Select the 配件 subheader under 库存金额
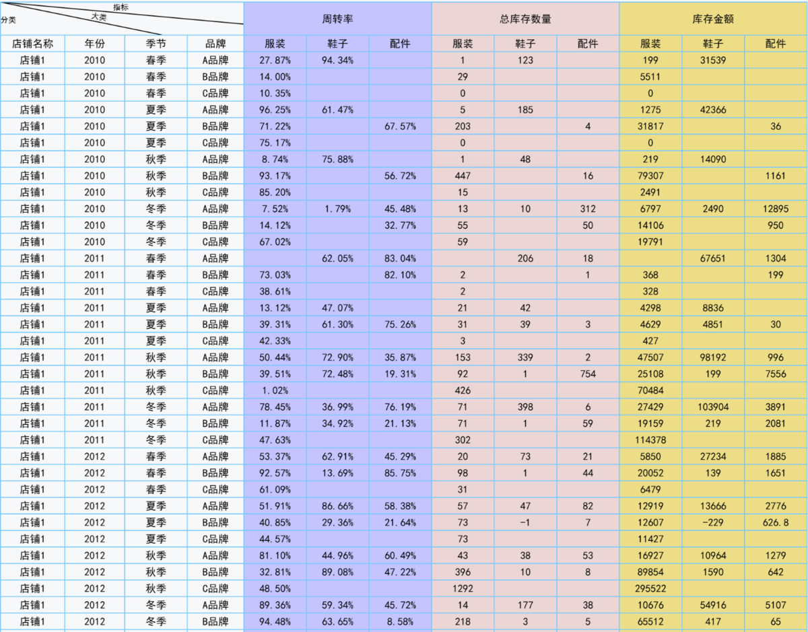The height and width of the screenshot is (632, 808). click(776, 44)
